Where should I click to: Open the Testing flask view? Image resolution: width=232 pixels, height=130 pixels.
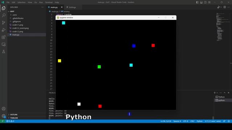click(x=4, y=51)
